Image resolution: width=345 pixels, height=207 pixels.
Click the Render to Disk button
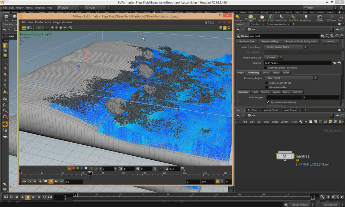click(246, 41)
